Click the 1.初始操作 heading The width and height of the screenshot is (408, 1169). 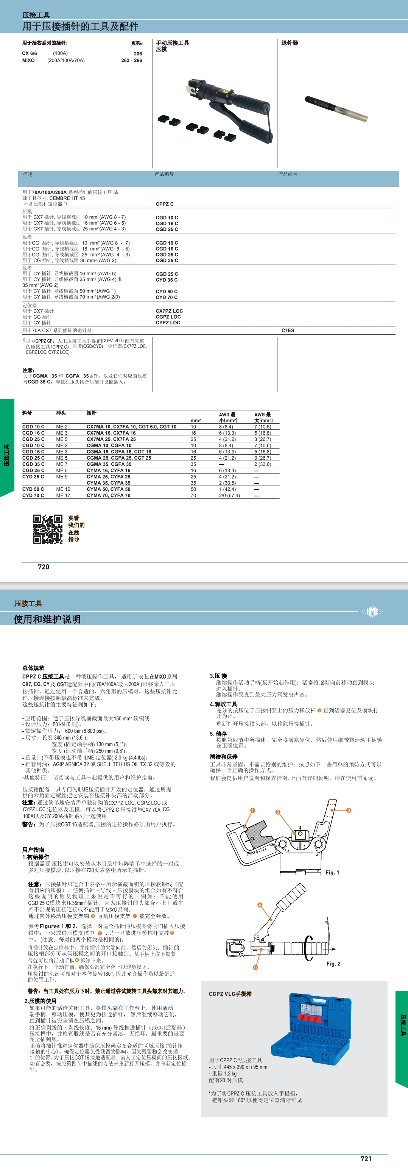coord(36,857)
